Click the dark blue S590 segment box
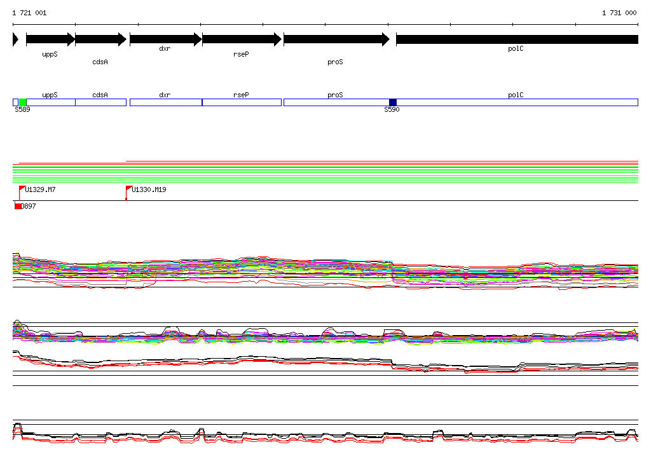The width and height of the screenshot is (651, 454). click(393, 102)
